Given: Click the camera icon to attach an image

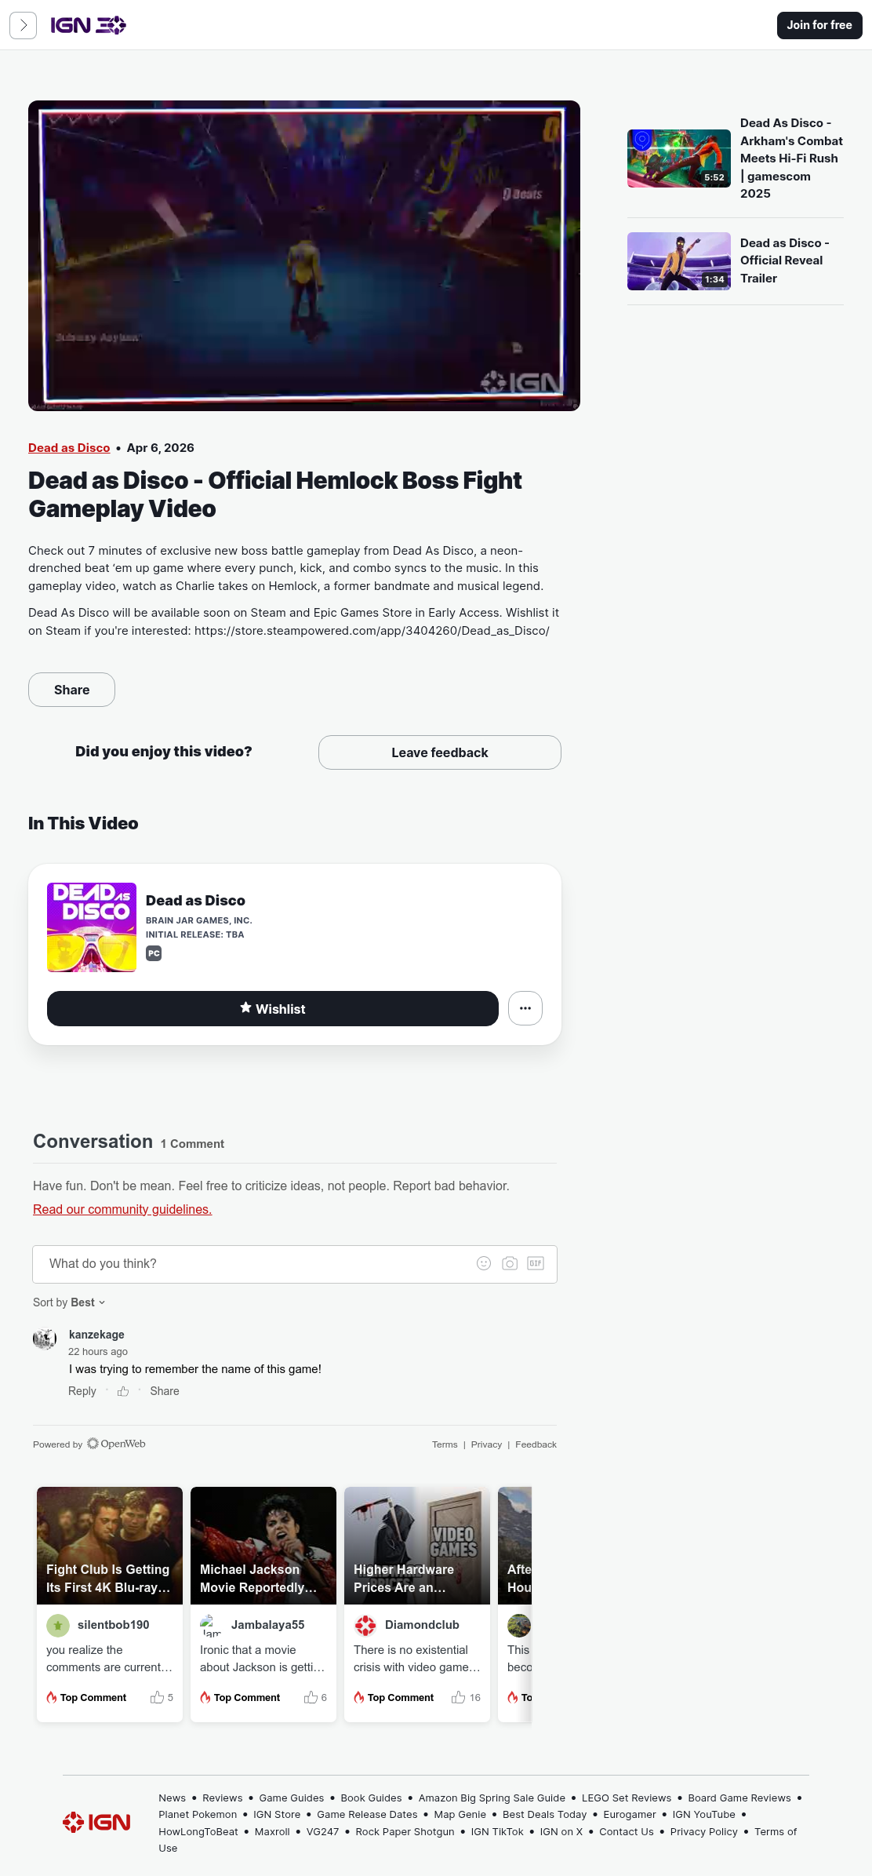Looking at the screenshot, I should [510, 1263].
